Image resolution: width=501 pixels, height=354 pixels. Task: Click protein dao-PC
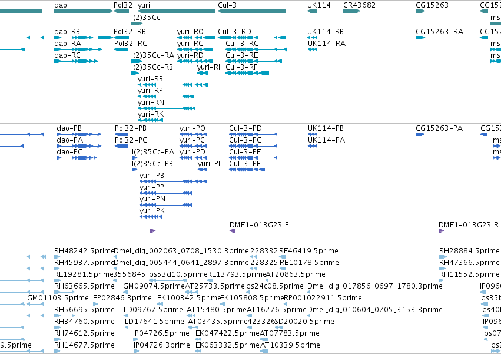click(69, 152)
